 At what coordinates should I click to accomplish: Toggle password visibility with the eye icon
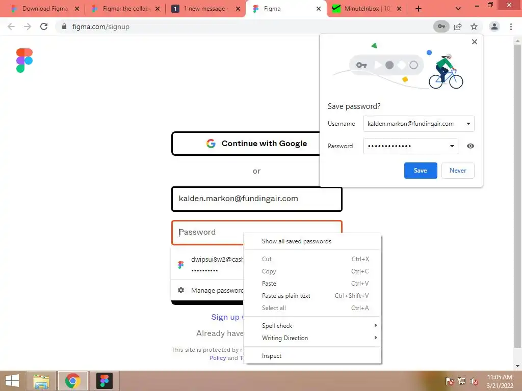[470, 146]
